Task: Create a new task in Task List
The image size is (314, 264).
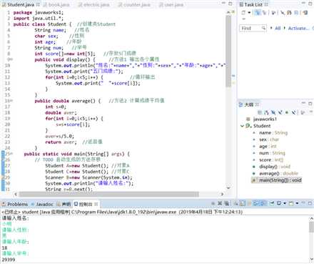Action: [x=243, y=12]
